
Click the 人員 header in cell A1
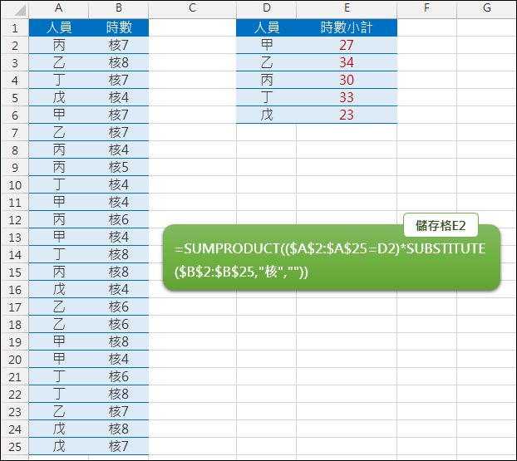click(59, 27)
